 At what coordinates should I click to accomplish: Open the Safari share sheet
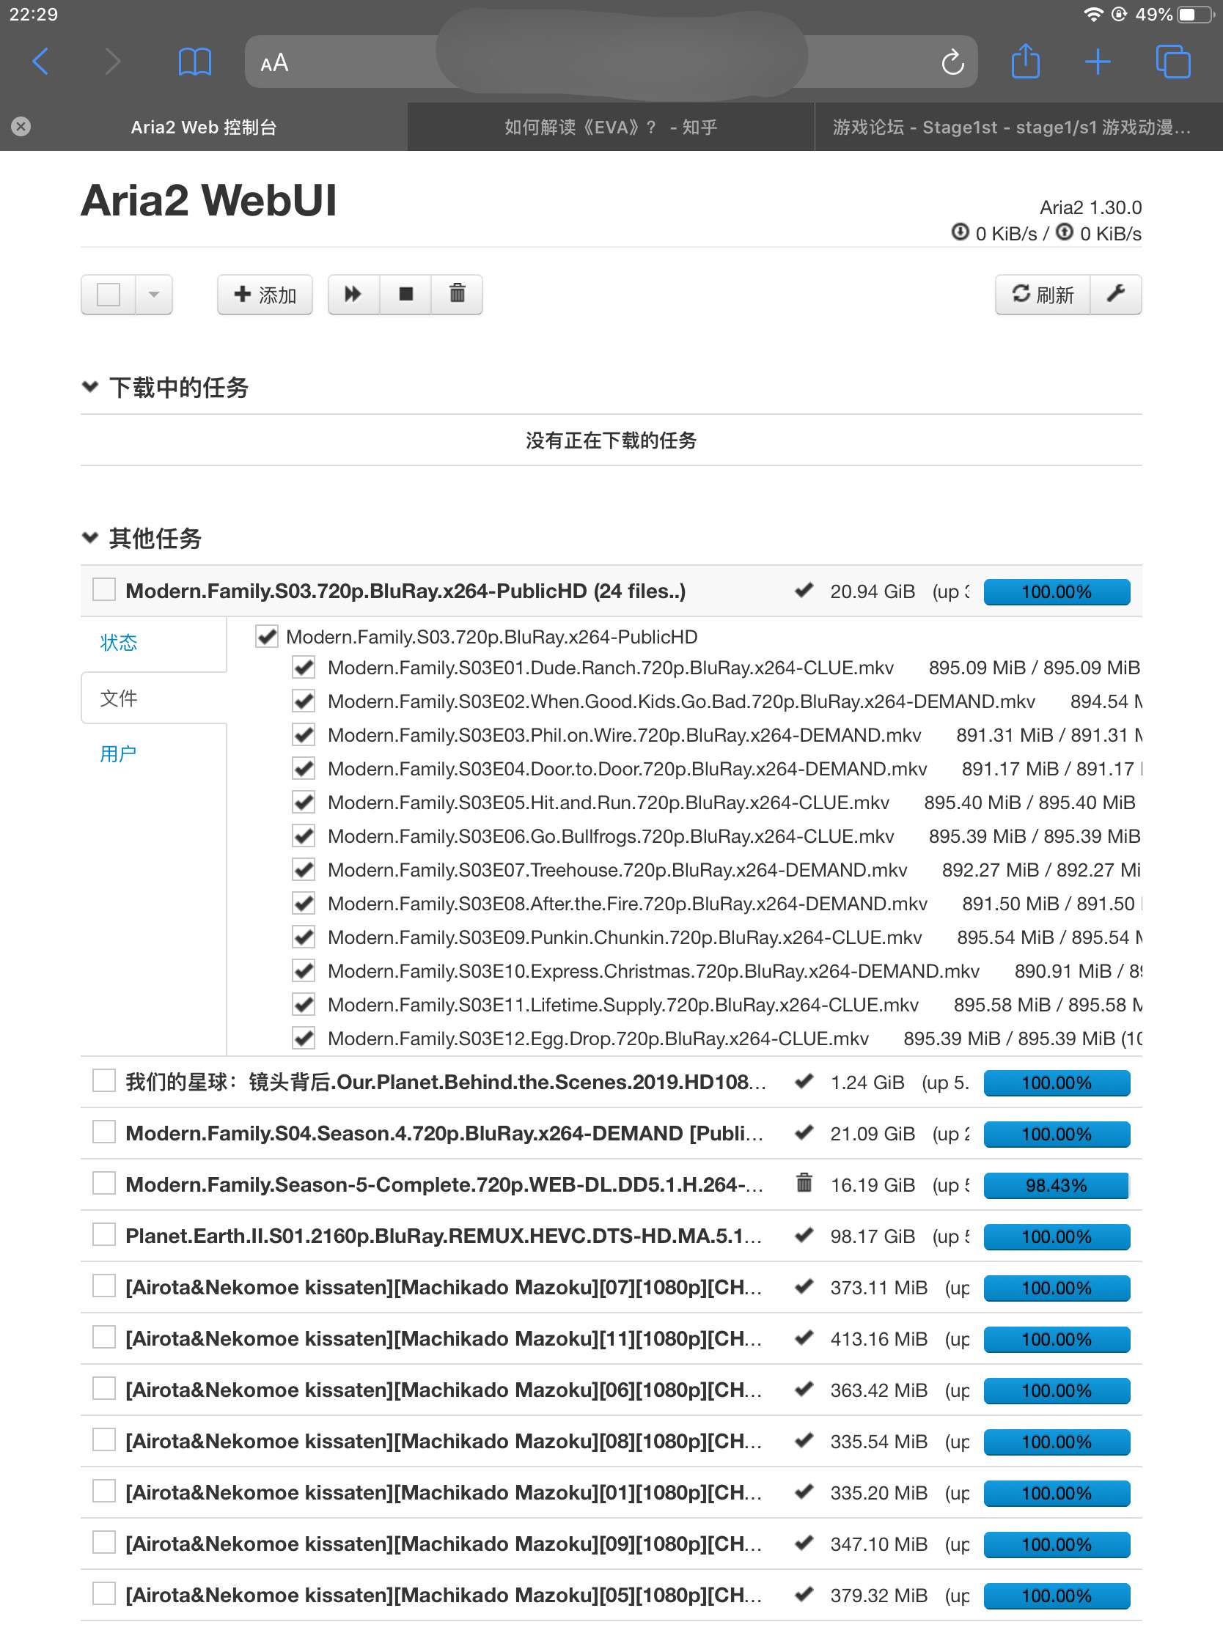[1026, 60]
